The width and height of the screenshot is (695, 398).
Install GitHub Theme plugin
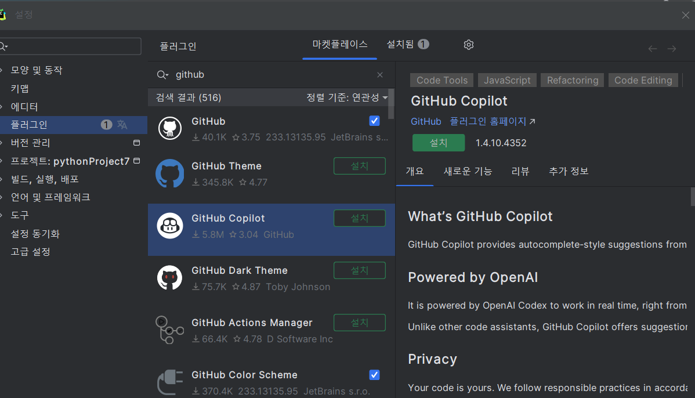[360, 166]
